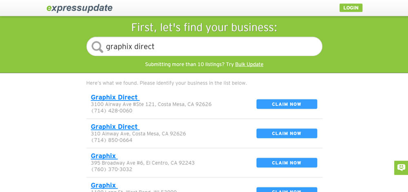Select phone number (760) 370-3032
The width and height of the screenshot is (408, 192).
[112, 170]
